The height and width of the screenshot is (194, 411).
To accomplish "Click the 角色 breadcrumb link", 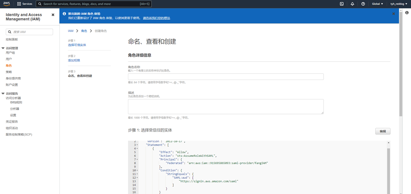I will pos(84,31).
